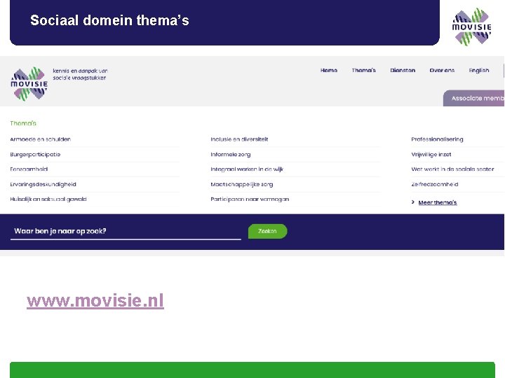Click the search field 'Waar ben je naar op zoek?'
This screenshot has height=378, width=505.
[x=126, y=232]
